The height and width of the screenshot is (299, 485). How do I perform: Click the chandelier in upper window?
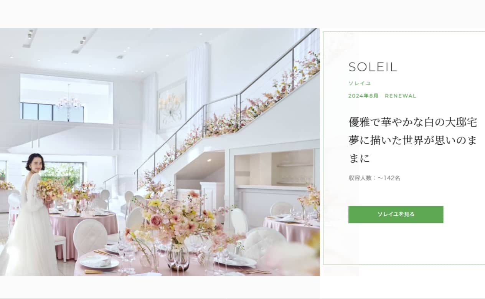point(69,101)
